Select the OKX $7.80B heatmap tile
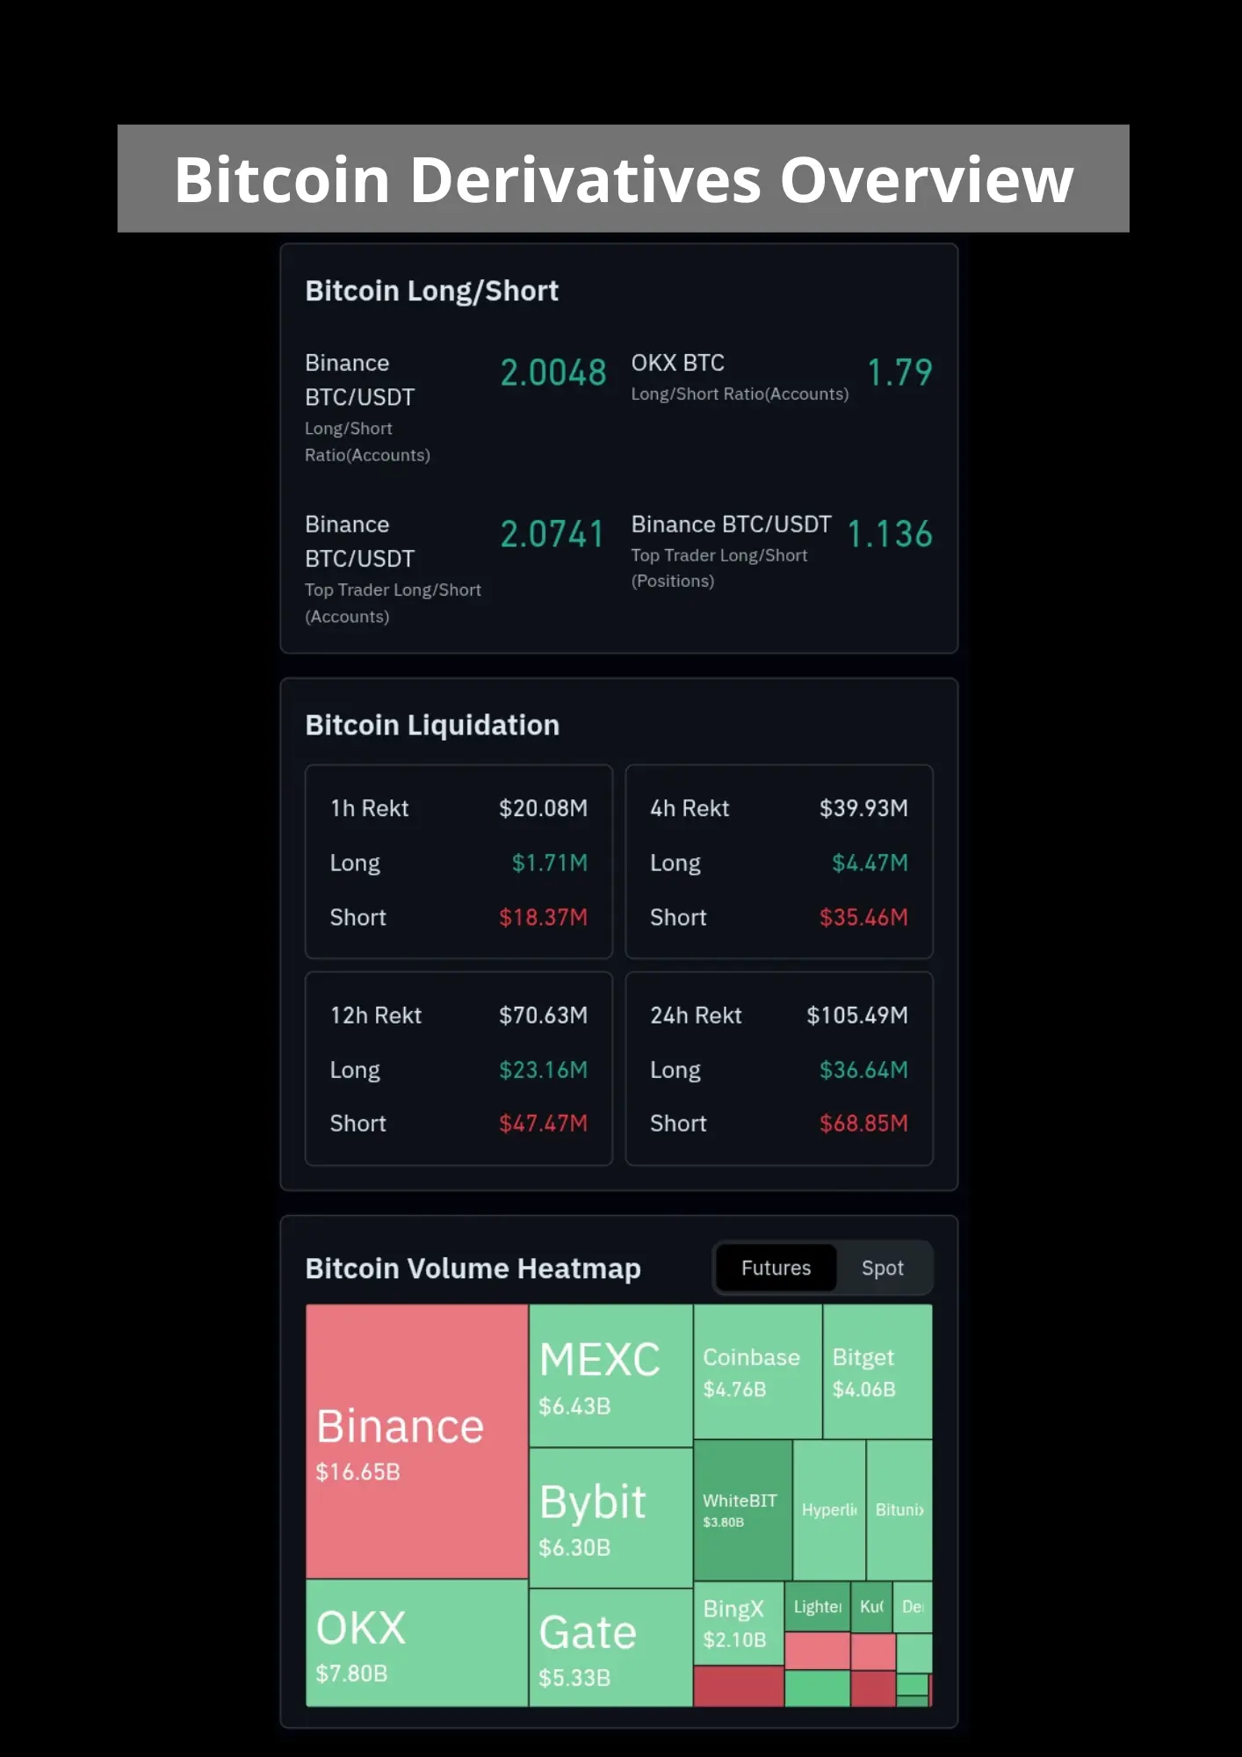Image resolution: width=1242 pixels, height=1757 pixels. click(416, 1643)
